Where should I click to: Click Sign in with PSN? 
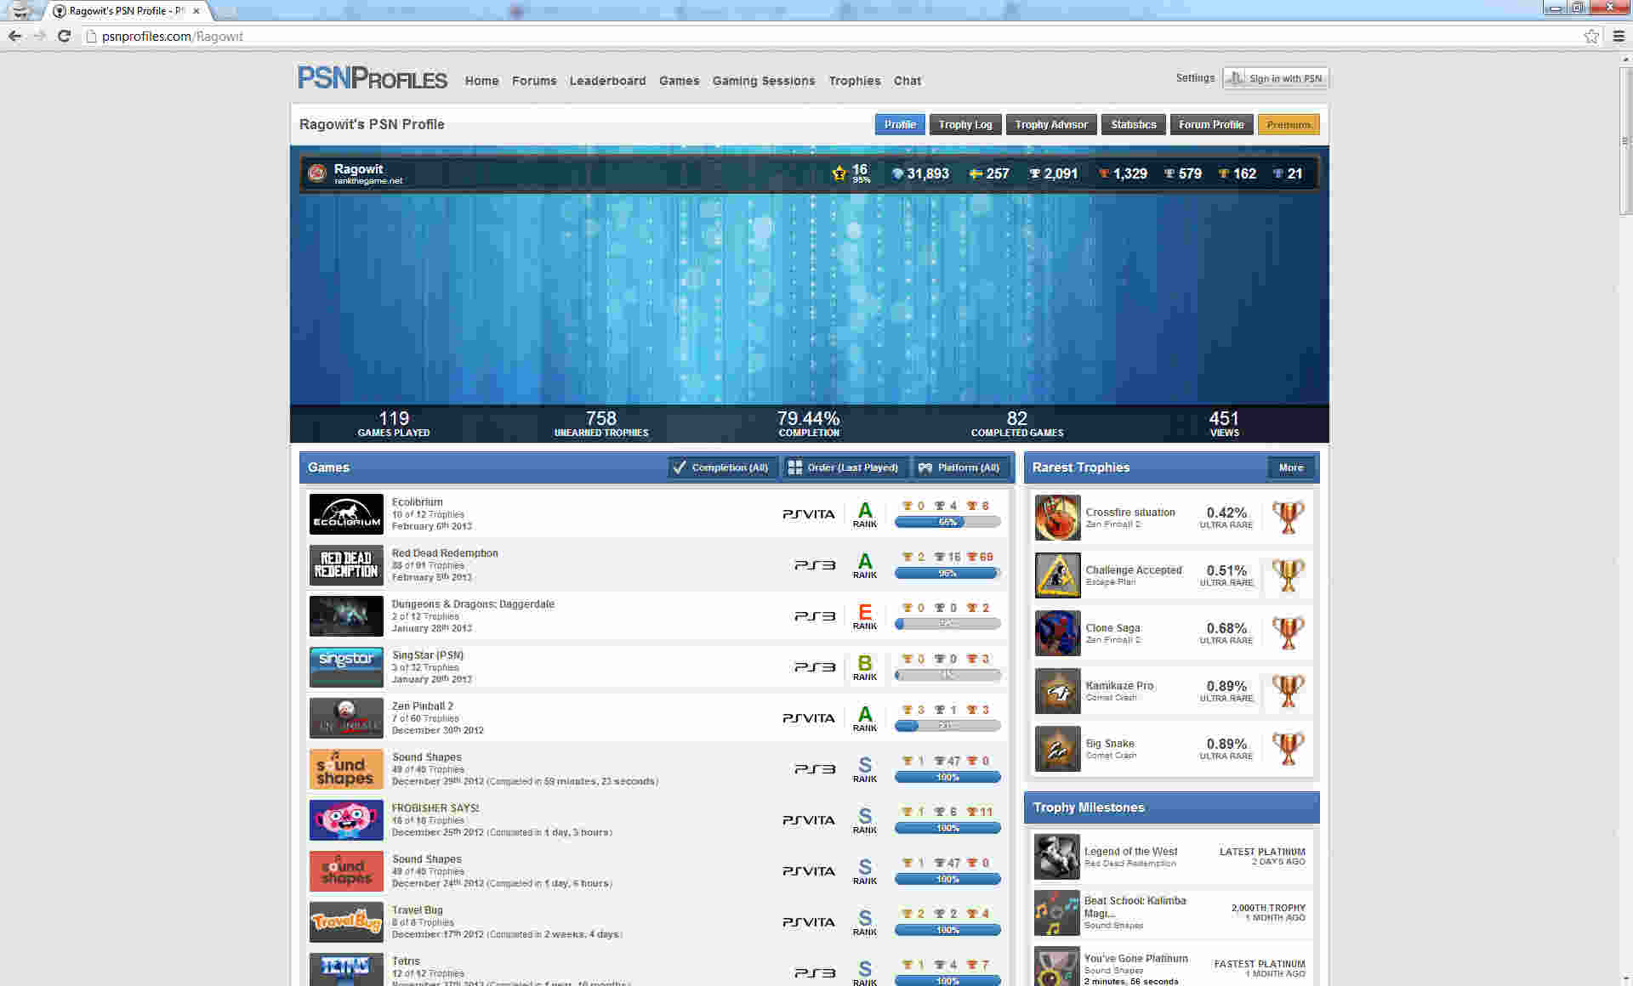click(x=1276, y=77)
